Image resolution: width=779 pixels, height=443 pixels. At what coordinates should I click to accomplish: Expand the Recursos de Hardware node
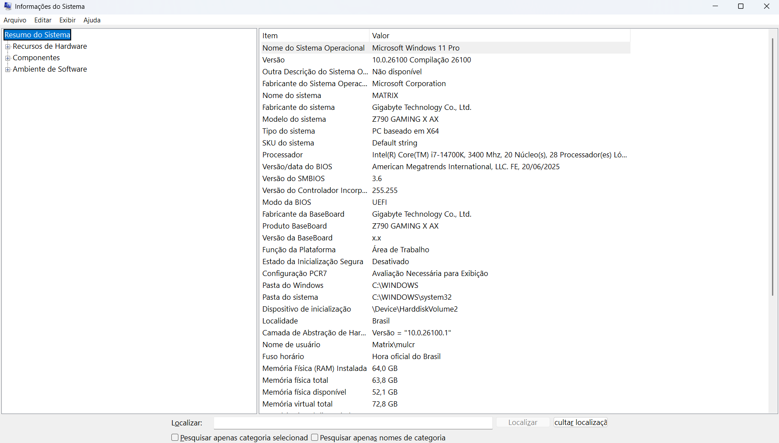(7, 46)
